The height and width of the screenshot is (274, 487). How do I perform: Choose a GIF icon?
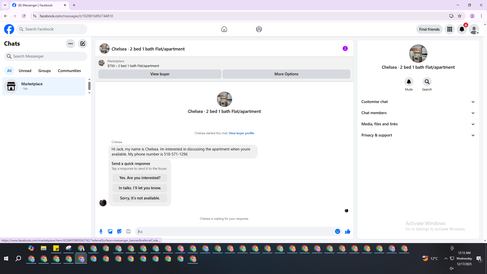pyautogui.click(x=128, y=231)
